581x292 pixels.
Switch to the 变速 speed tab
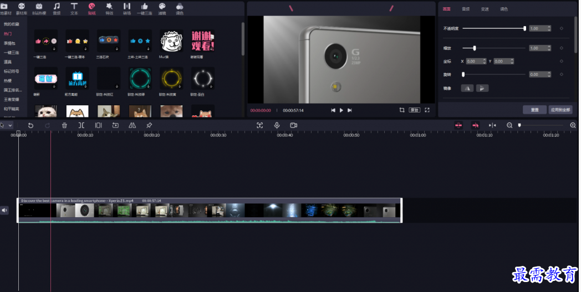coord(485,9)
